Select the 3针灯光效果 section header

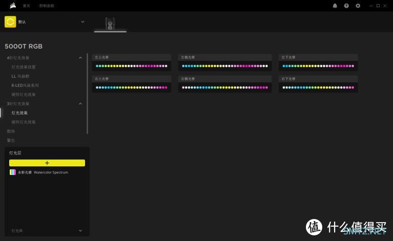point(18,103)
